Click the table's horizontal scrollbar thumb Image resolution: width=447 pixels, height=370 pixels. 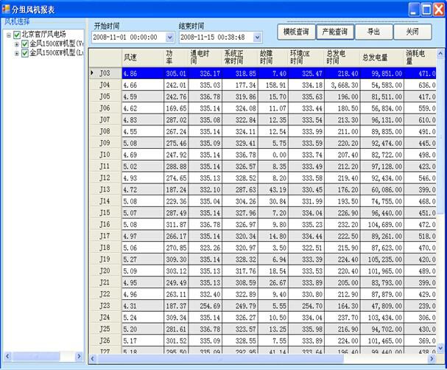[220, 359]
